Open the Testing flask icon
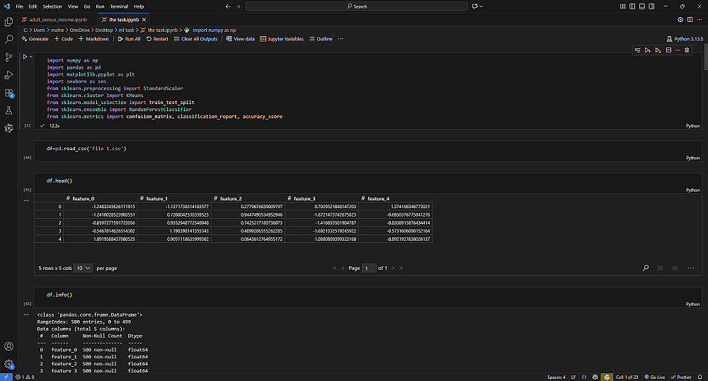This screenshot has width=708, height=381. point(9,110)
